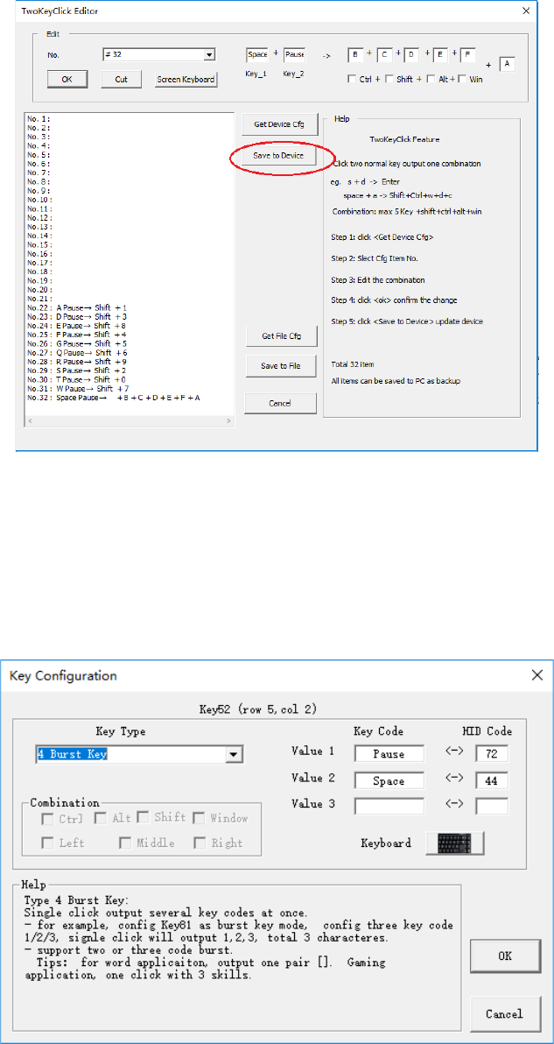Click the list's right scroll arrow

tap(228, 421)
